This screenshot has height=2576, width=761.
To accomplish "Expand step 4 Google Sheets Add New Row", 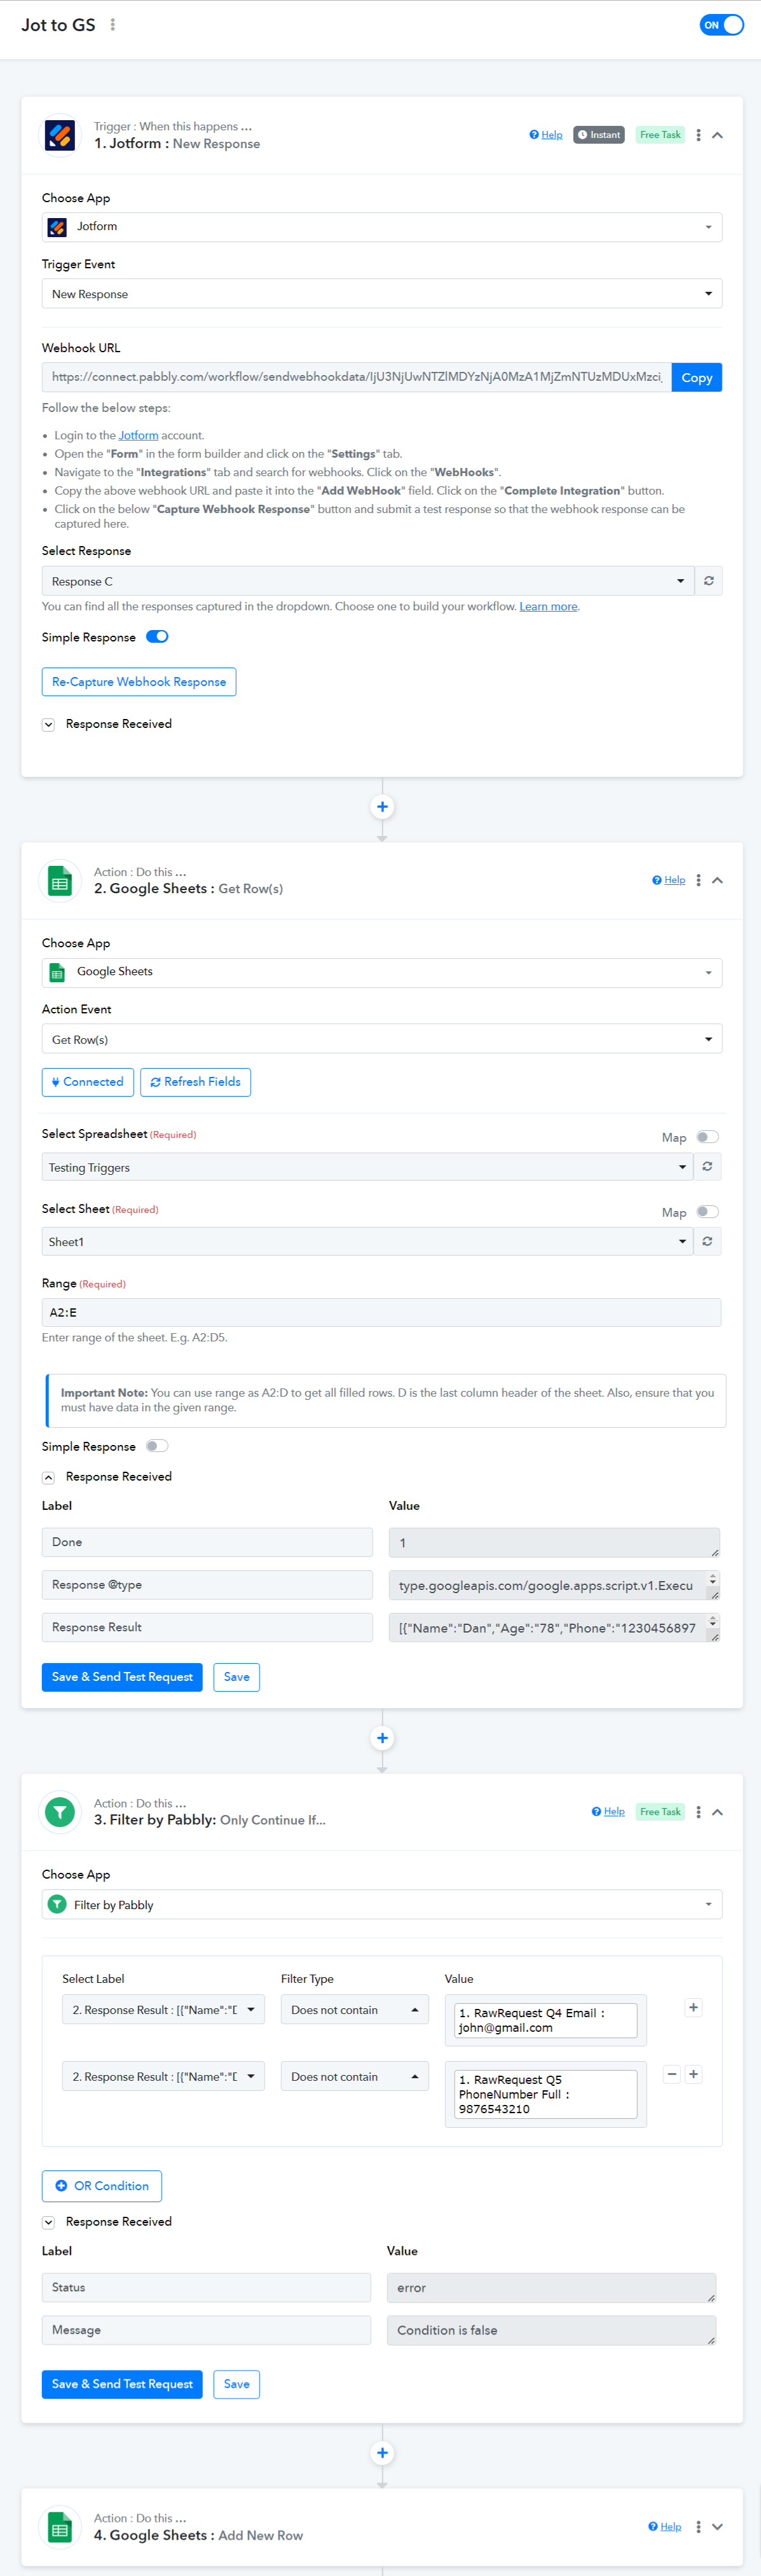I will [717, 2526].
